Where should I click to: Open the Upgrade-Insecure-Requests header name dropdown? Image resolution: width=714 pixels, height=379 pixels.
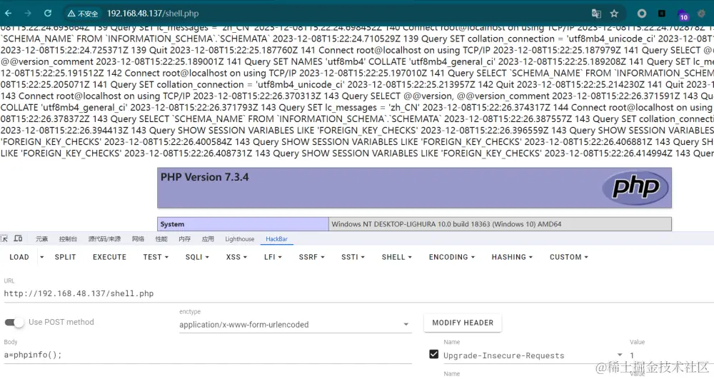click(620, 355)
